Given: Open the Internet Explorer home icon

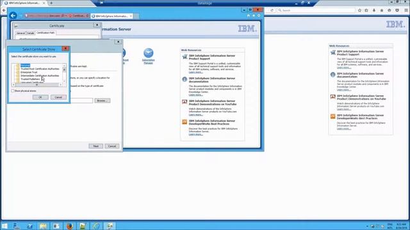Looking at the screenshot, I should [x=248, y=15].
